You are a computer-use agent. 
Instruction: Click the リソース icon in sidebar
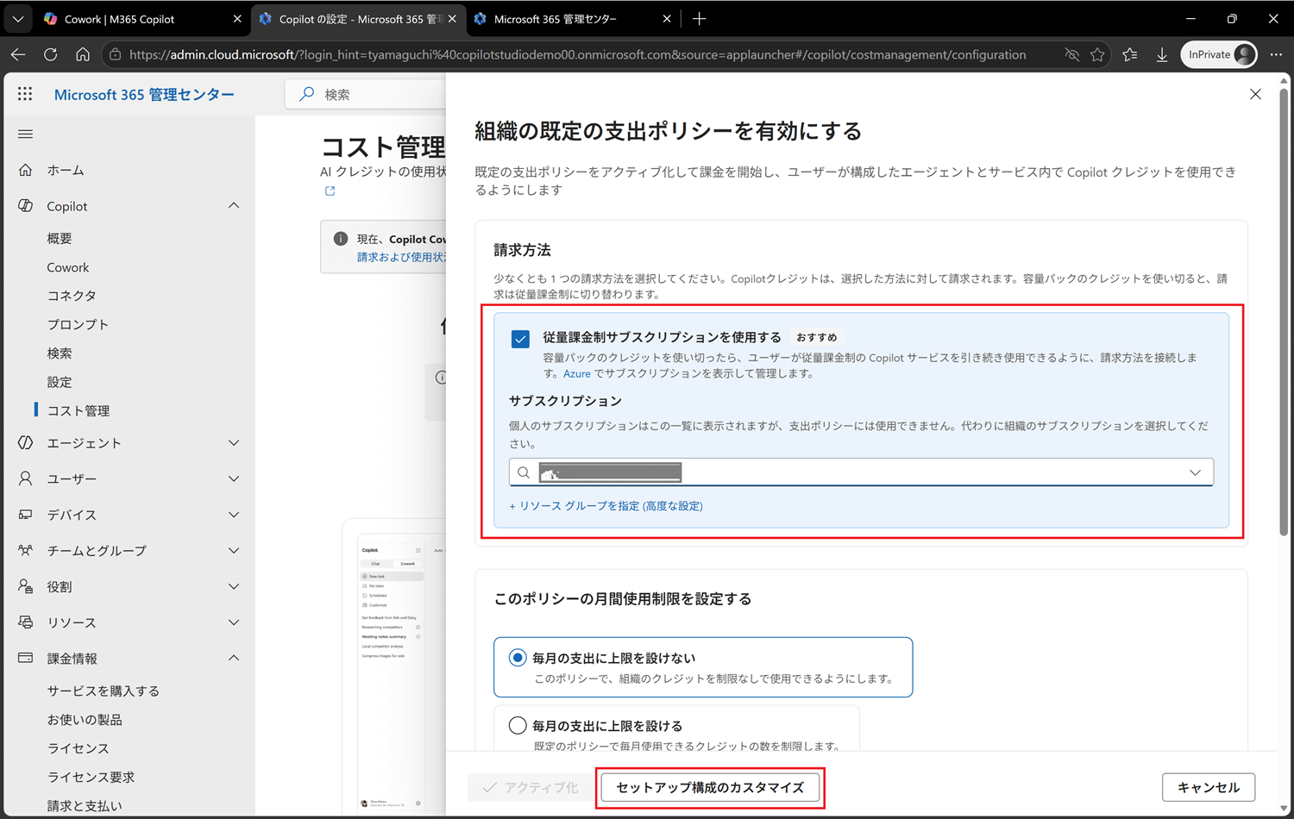[x=26, y=622]
